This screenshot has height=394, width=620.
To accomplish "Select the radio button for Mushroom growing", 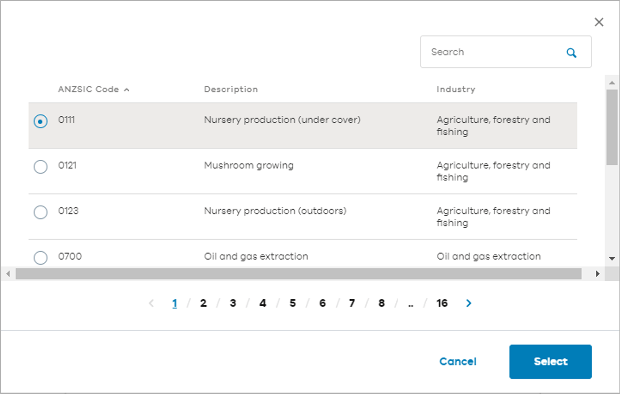I will pyautogui.click(x=40, y=167).
